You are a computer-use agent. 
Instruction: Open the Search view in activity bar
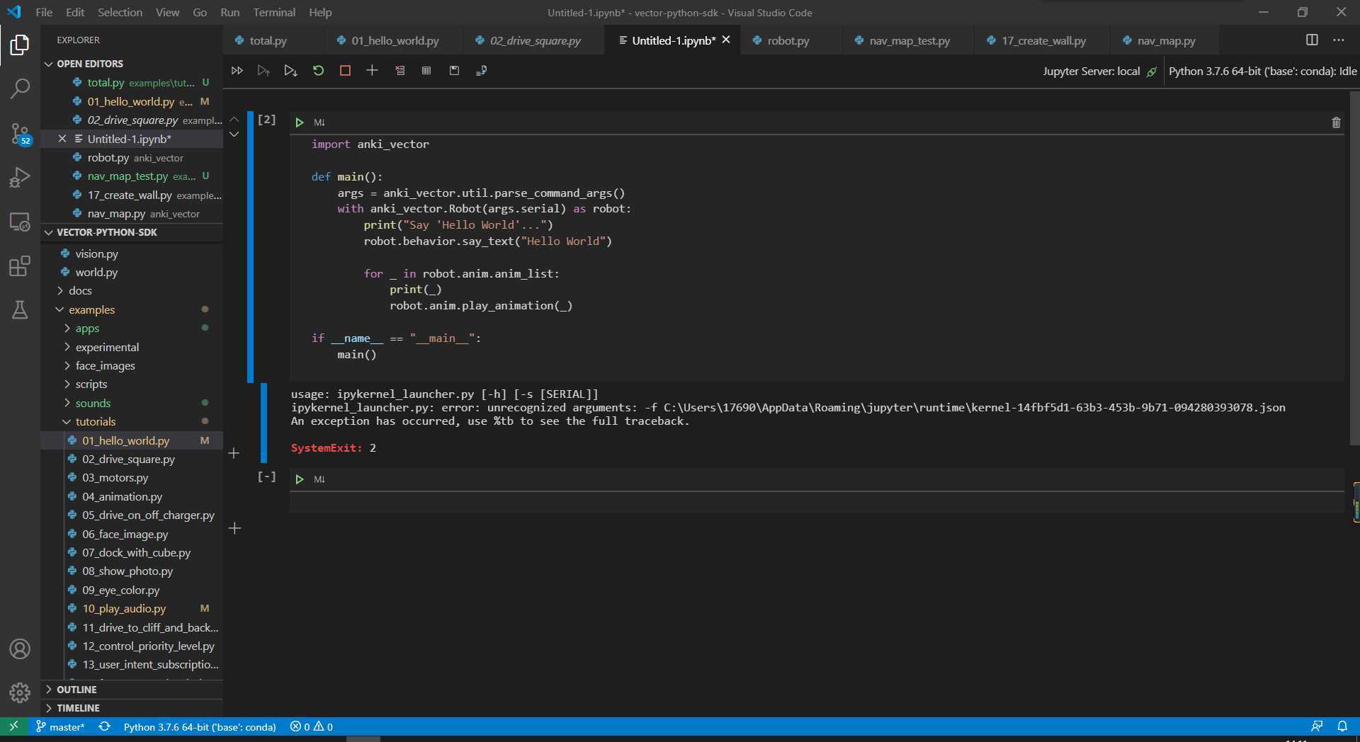pos(20,89)
